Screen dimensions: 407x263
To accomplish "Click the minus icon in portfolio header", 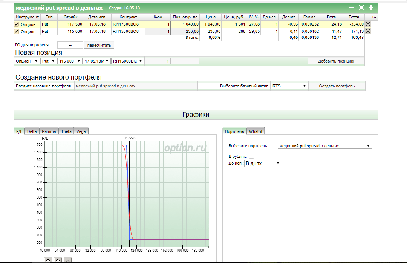I will click(x=351, y=8).
